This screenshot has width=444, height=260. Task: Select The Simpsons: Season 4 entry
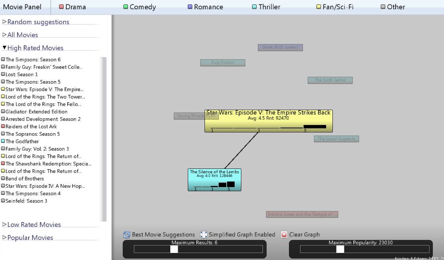tap(31, 193)
